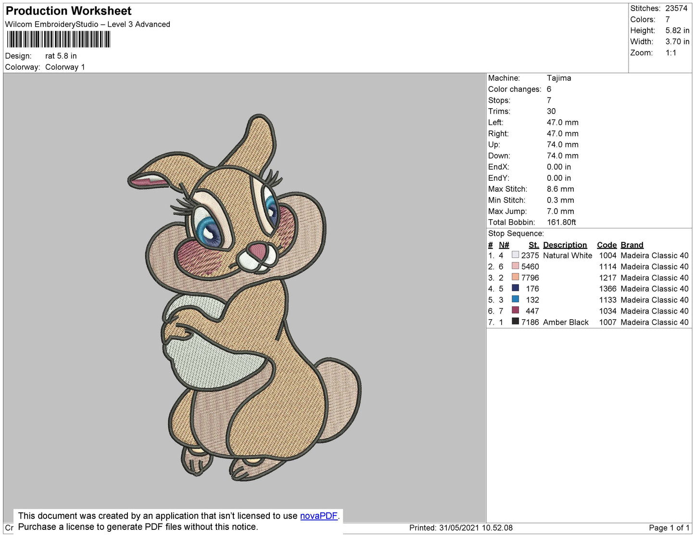This screenshot has width=695, height=537.
Task: Click the Up value '74.0 mm'
Action: point(563,145)
